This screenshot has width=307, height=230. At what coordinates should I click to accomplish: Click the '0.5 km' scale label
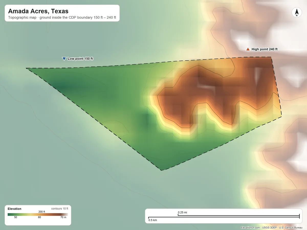click(x=153, y=220)
